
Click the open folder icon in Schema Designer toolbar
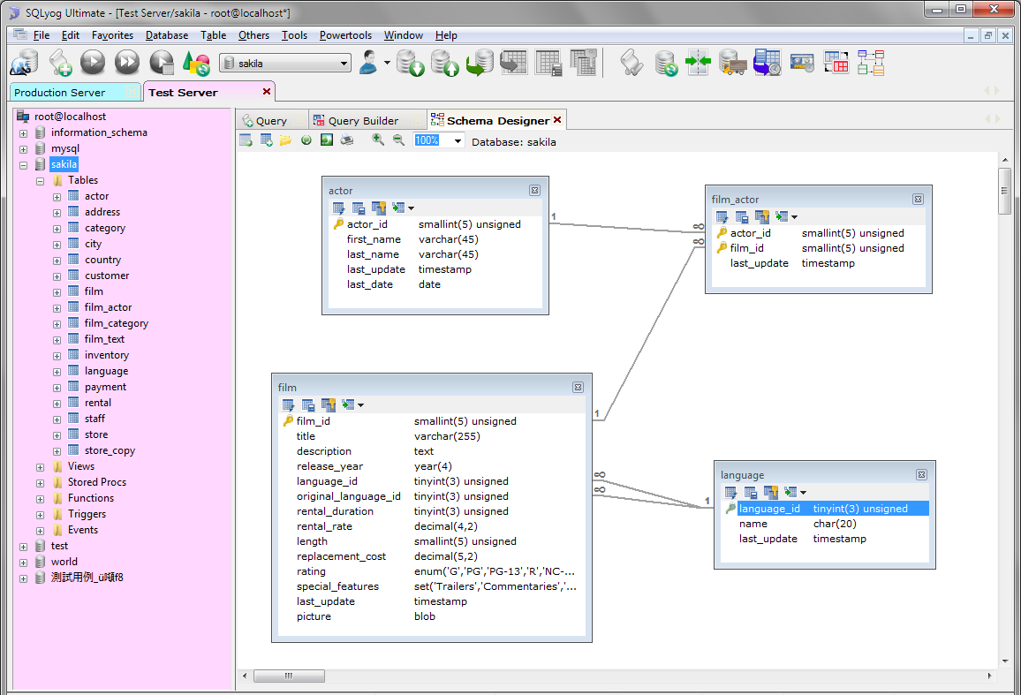[285, 140]
